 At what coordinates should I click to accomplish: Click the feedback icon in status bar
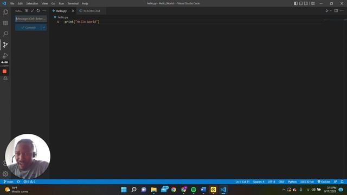pos(335,182)
